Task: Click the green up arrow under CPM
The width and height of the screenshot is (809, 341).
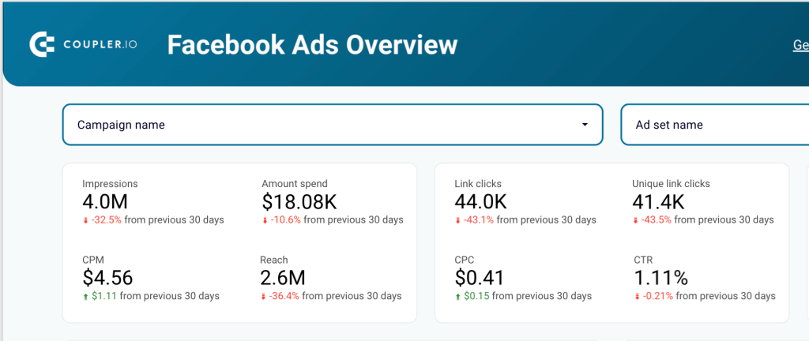Action: click(x=86, y=296)
